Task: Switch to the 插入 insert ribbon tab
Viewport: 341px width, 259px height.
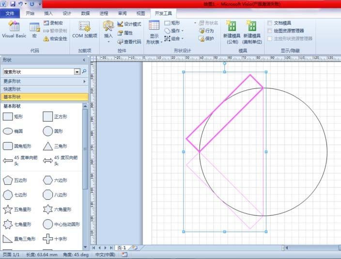Action: [48, 13]
